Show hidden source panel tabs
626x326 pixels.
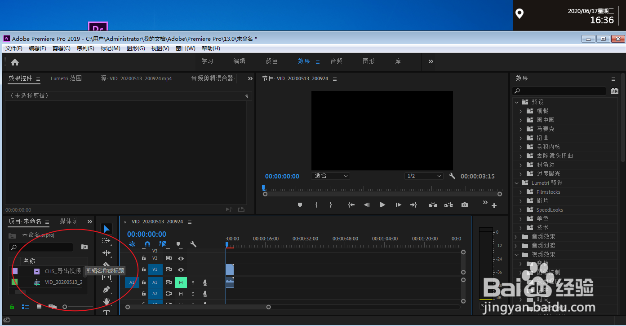pyautogui.click(x=250, y=78)
